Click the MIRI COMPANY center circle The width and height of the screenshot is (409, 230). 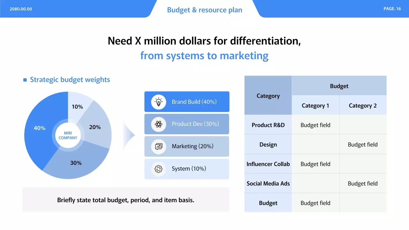point(68,135)
